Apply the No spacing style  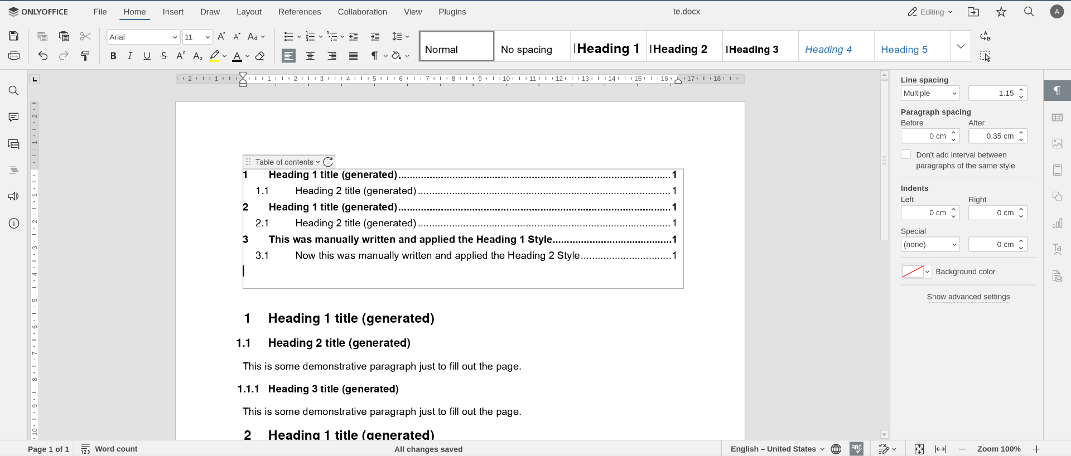click(x=533, y=46)
